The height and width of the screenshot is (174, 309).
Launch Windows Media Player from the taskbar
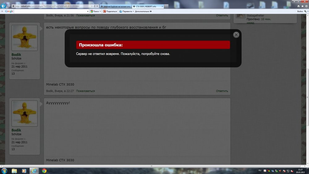(24, 171)
